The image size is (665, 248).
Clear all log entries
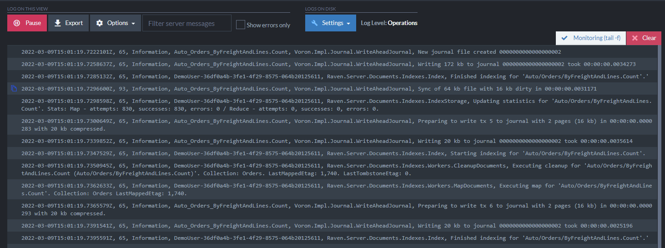click(644, 38)
